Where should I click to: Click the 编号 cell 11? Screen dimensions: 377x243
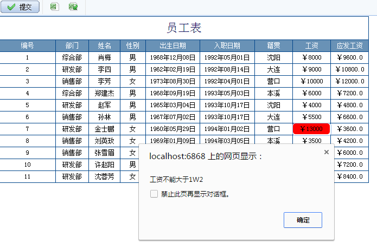tap(28, 176)
